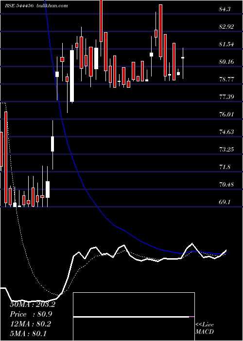Click the 12MA : 80.2 readout
243x341 pixels.
[30, 324]
